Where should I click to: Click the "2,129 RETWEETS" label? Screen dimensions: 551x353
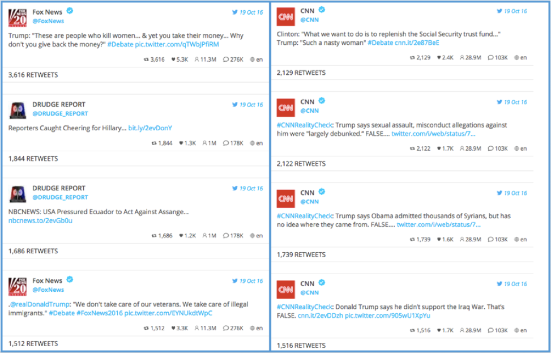[301, 73]
